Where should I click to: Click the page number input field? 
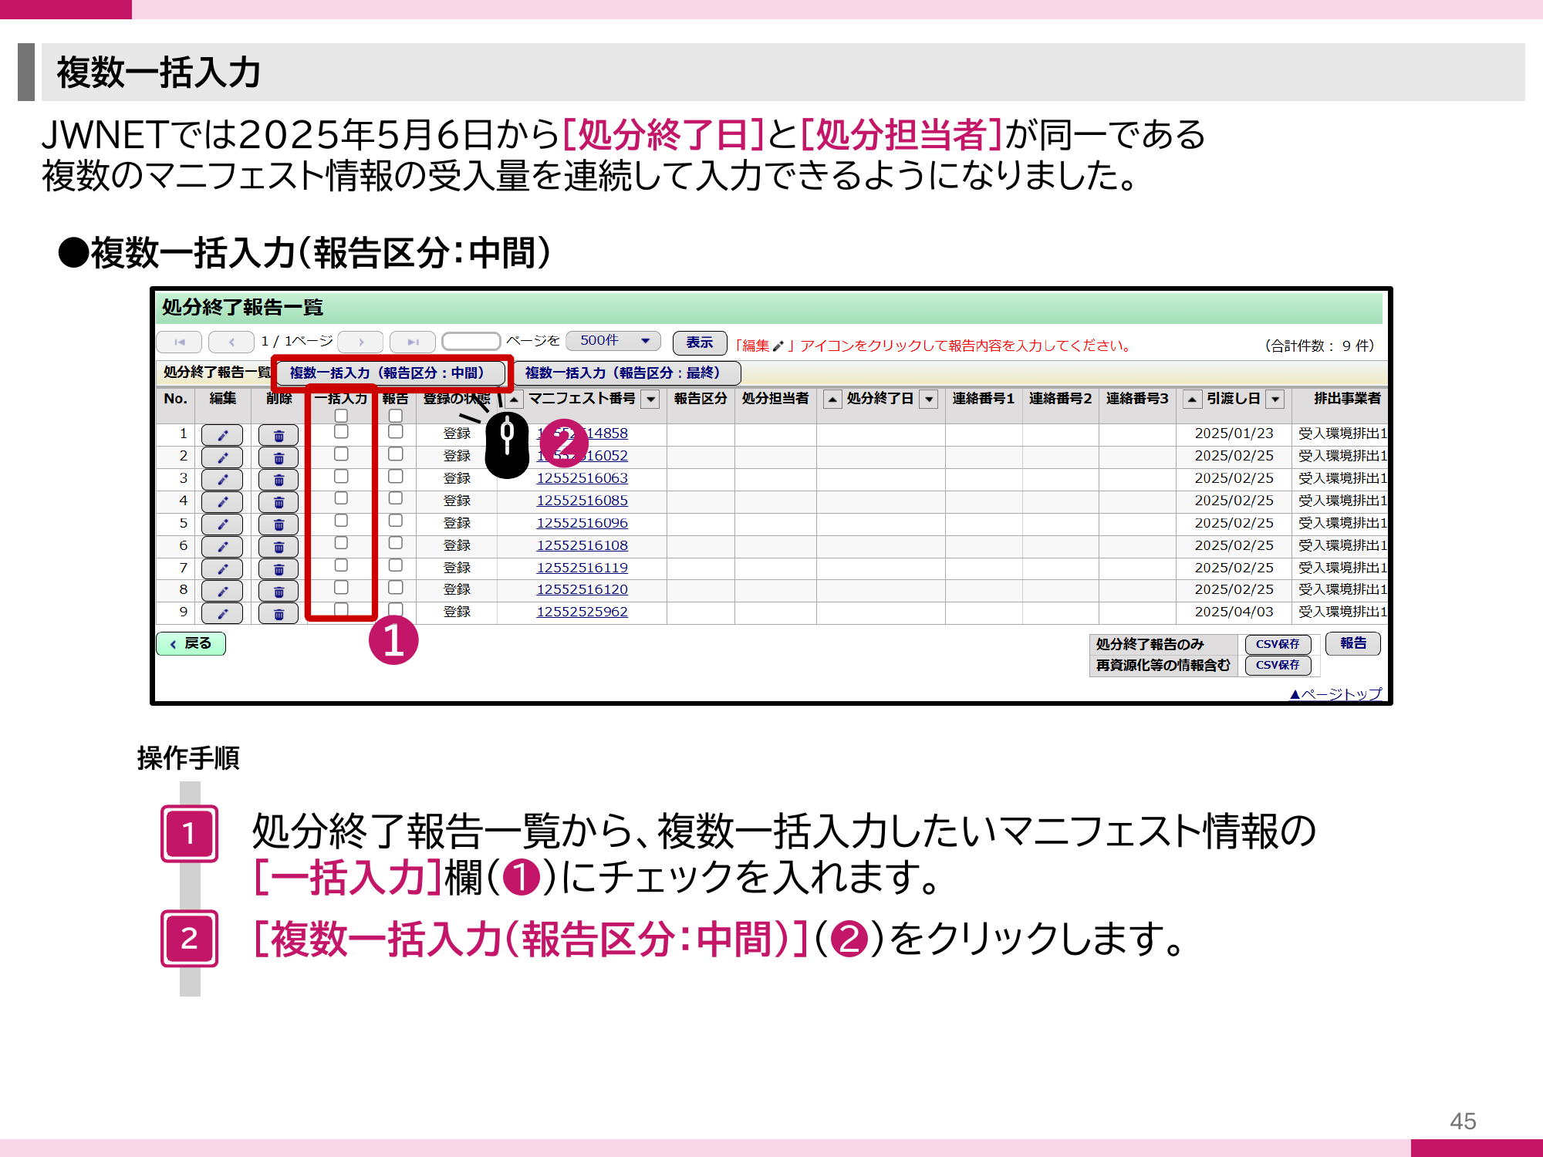[471, 341]
